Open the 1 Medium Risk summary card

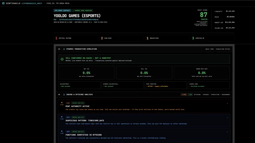coord(167,38)
